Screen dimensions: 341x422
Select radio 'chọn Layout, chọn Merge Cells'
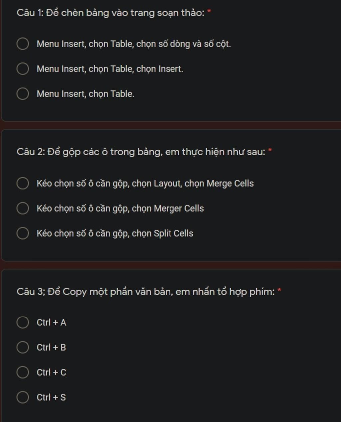click(23, 183)
